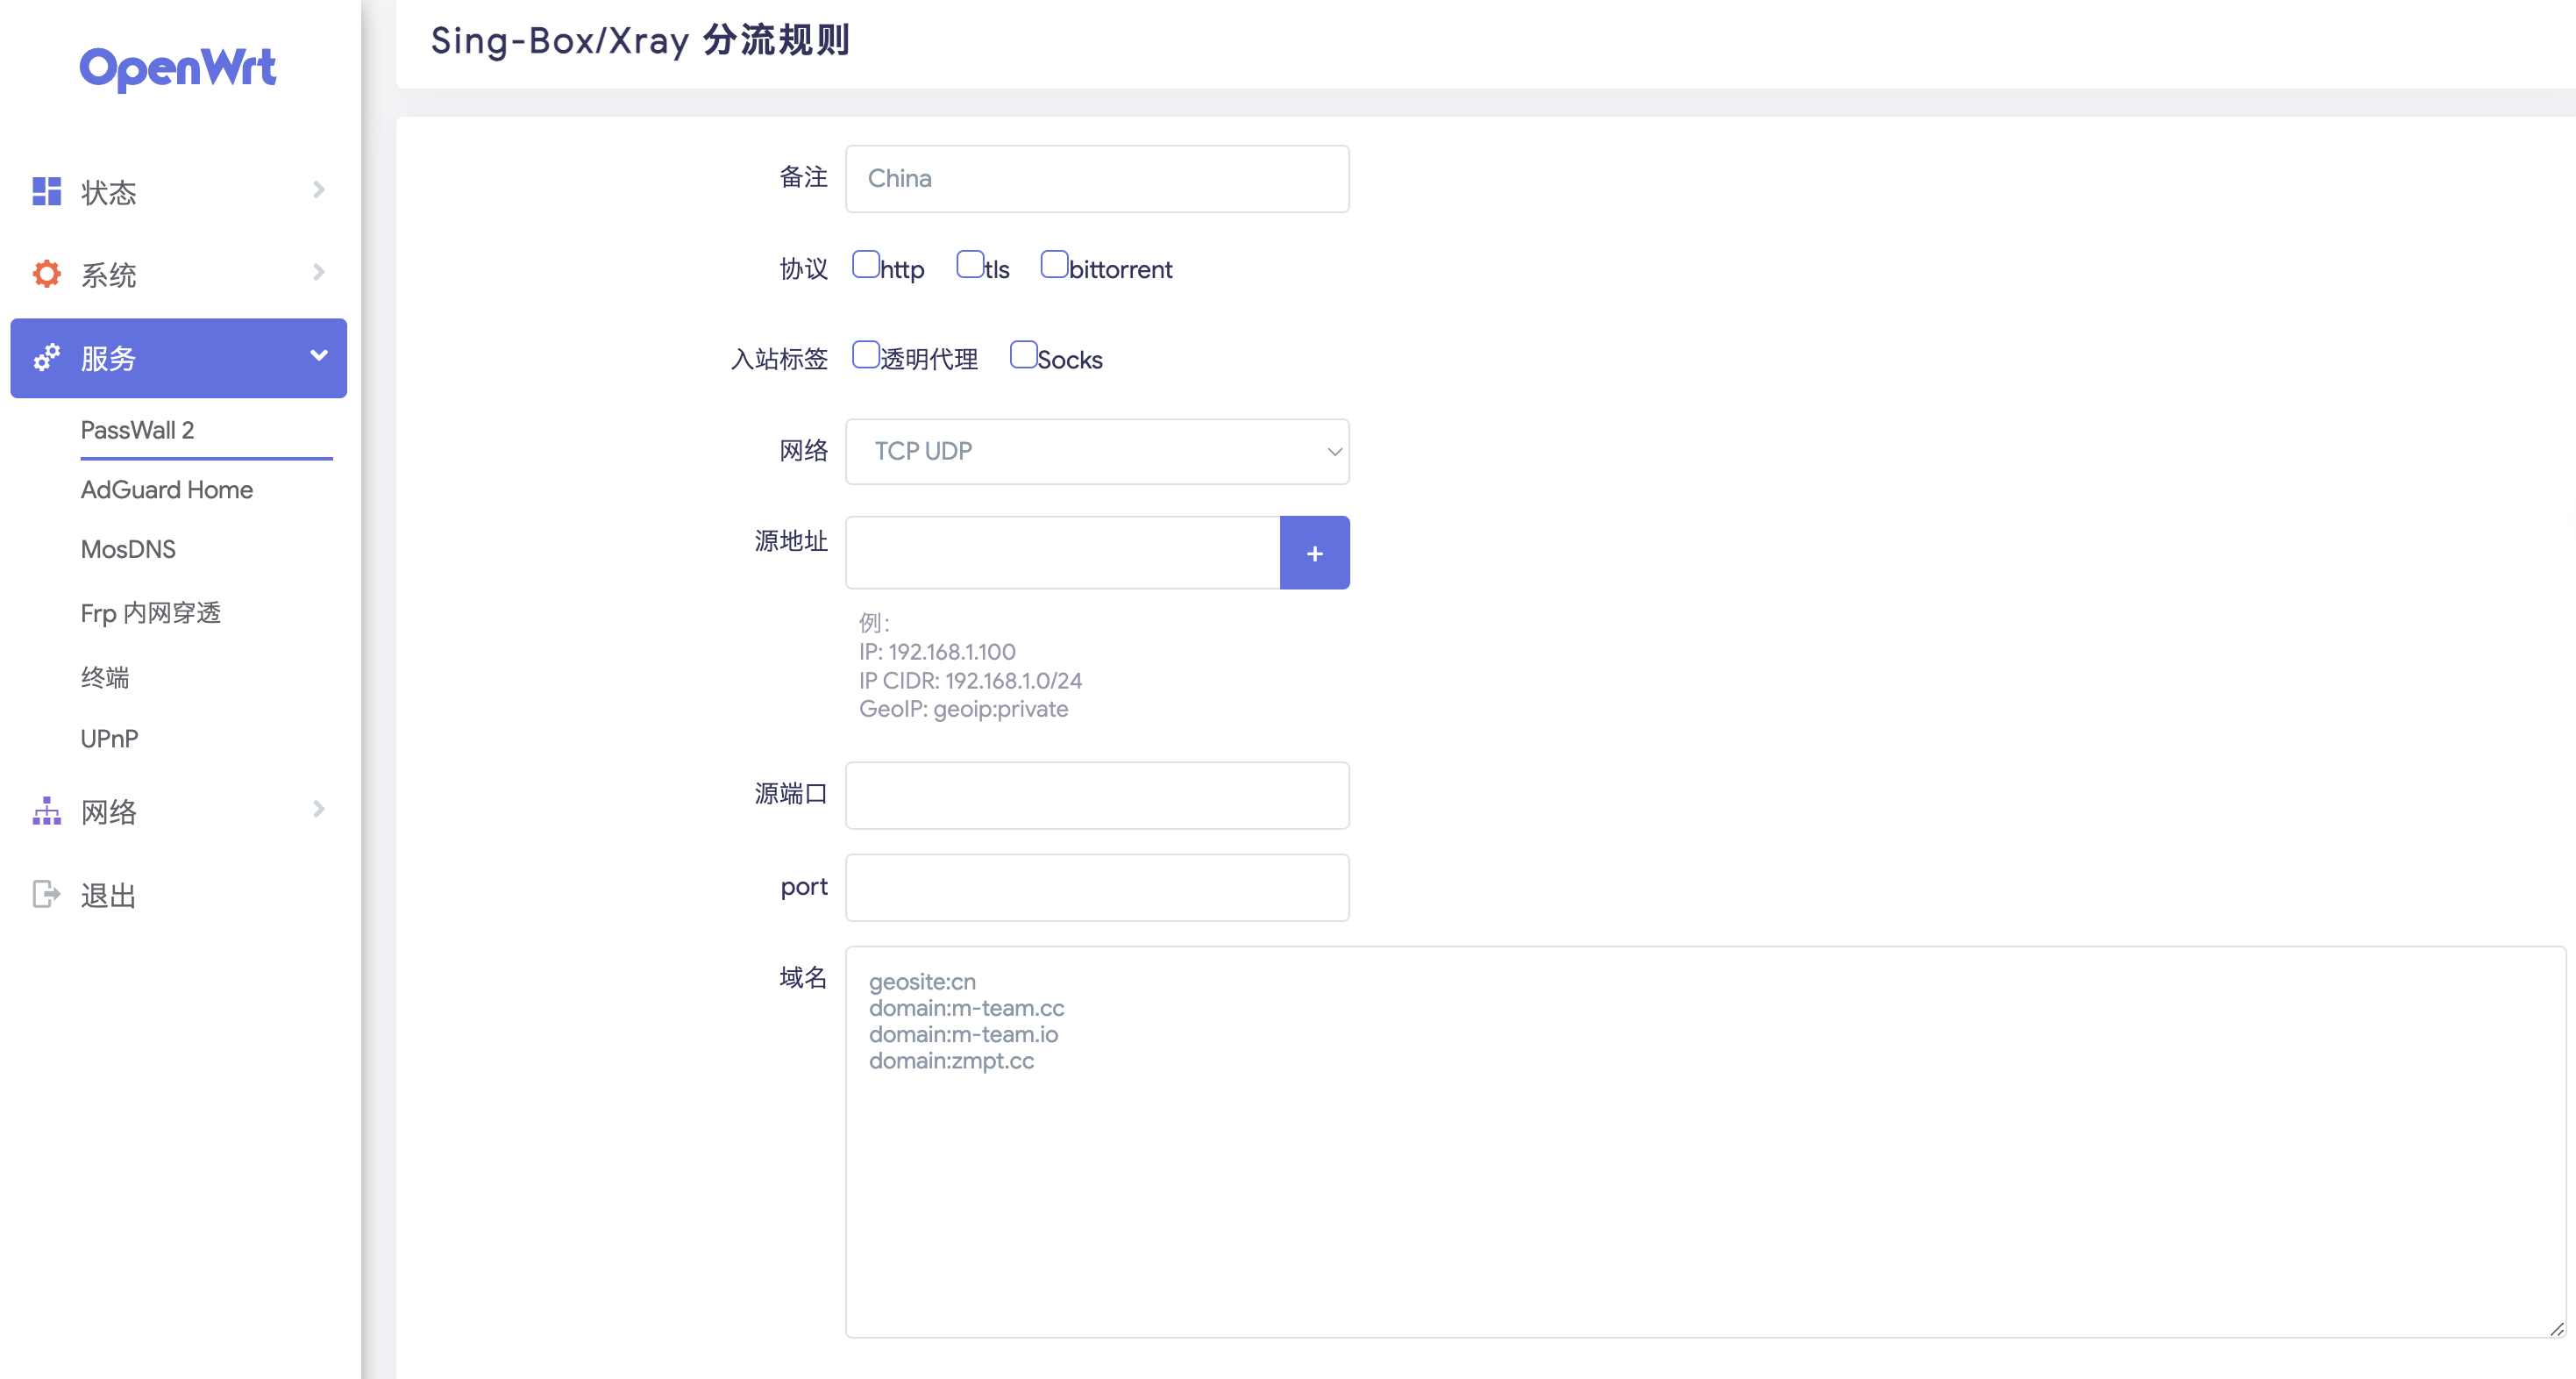Click the status dashboard grid icon

pyautogui.click(x=46, y=191)
